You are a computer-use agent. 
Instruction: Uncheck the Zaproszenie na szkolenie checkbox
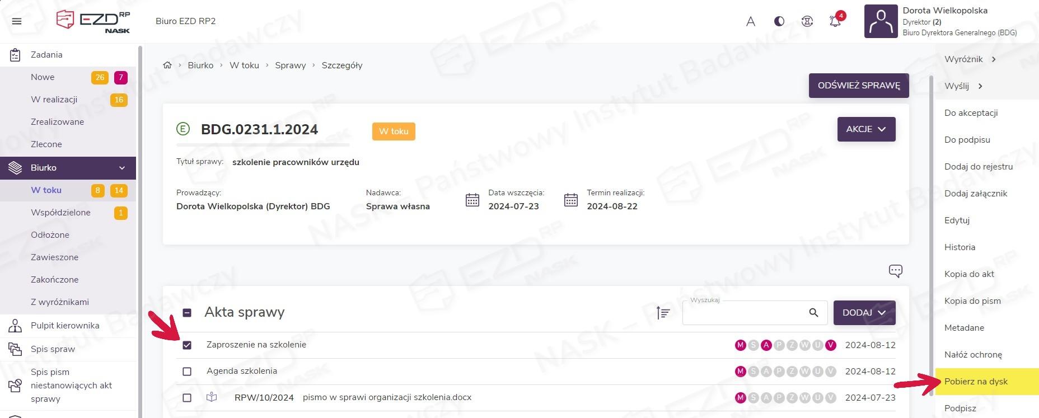pos(187,345)
